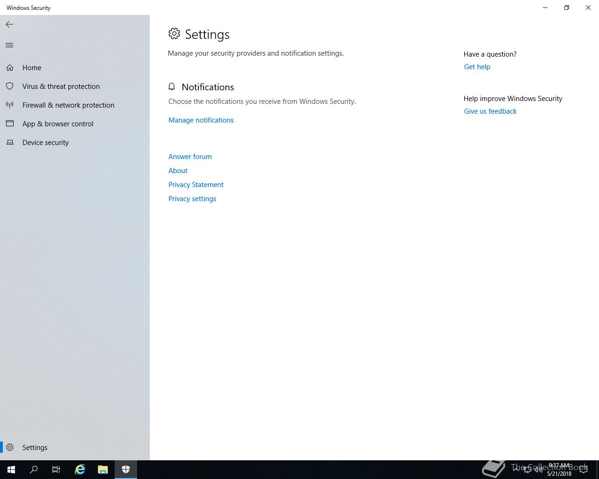
Task: Collapse the navigation hamburger menu
Action: (9, 45)
